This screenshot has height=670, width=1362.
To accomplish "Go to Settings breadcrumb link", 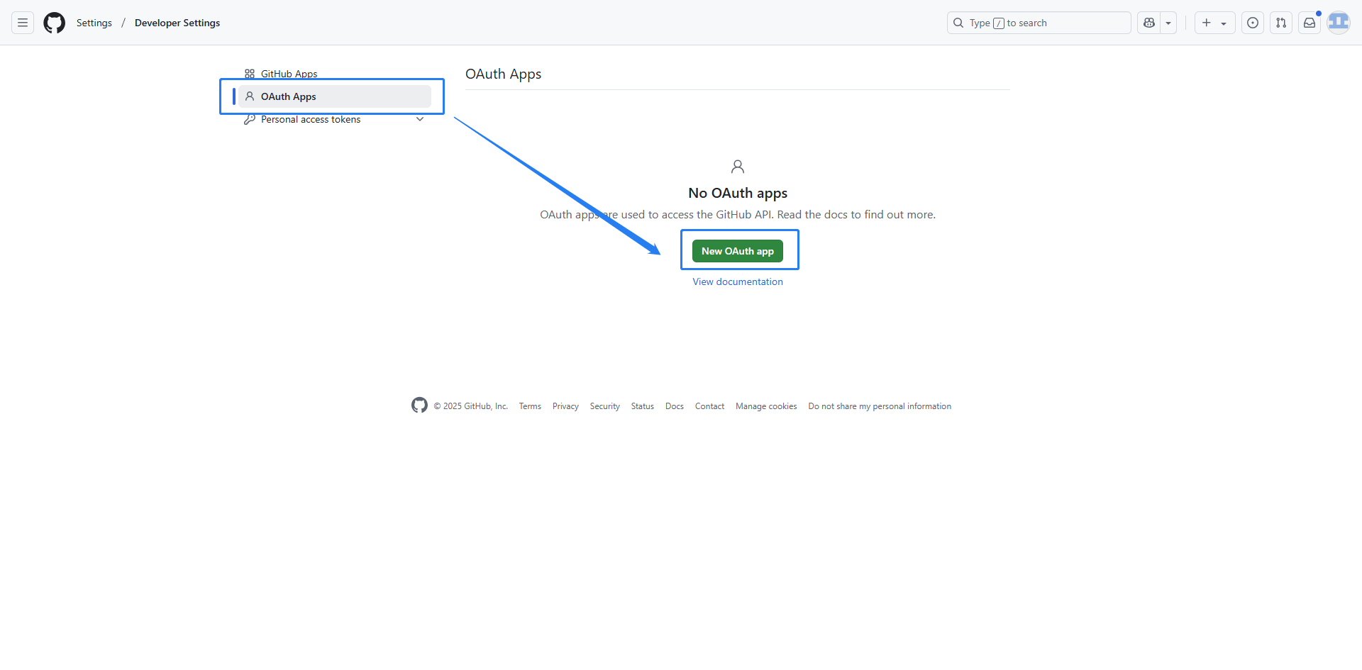I will (94, 23).
